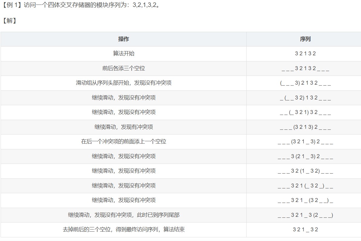This screenshot has height=241, width=361.
Task: Click the 继续滑动，发现有冲突项 cell
Action: [123, 127]
